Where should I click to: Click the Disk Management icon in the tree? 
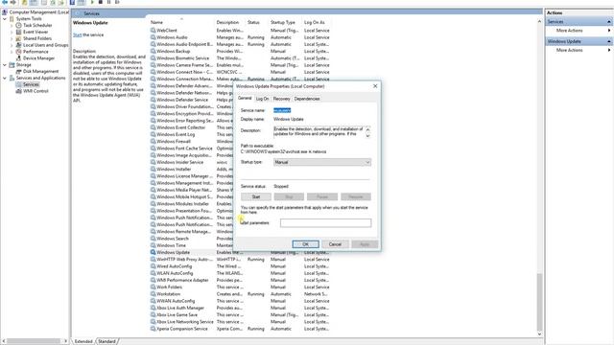point(18,72)
